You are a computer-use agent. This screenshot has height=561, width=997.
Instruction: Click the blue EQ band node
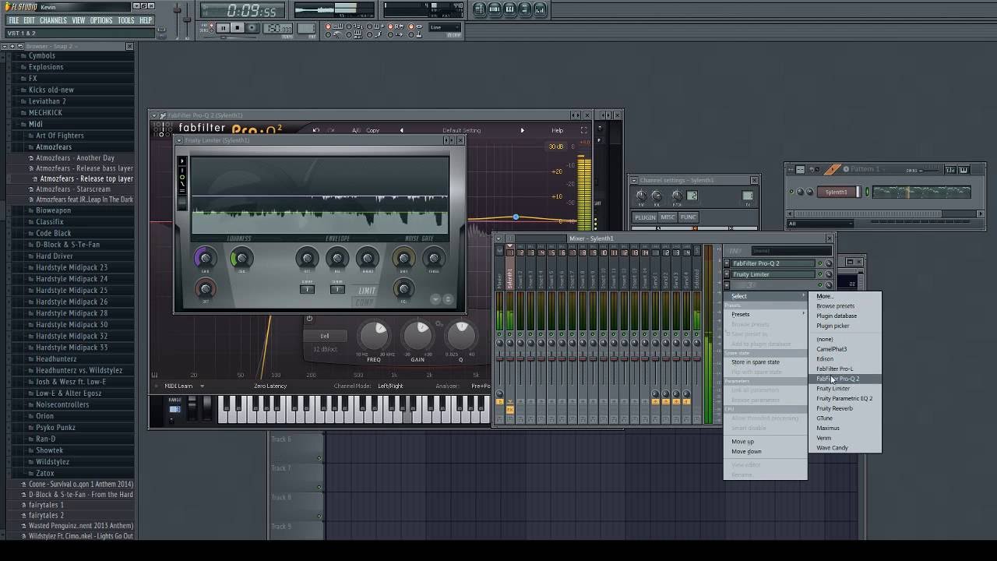[516, 217]
